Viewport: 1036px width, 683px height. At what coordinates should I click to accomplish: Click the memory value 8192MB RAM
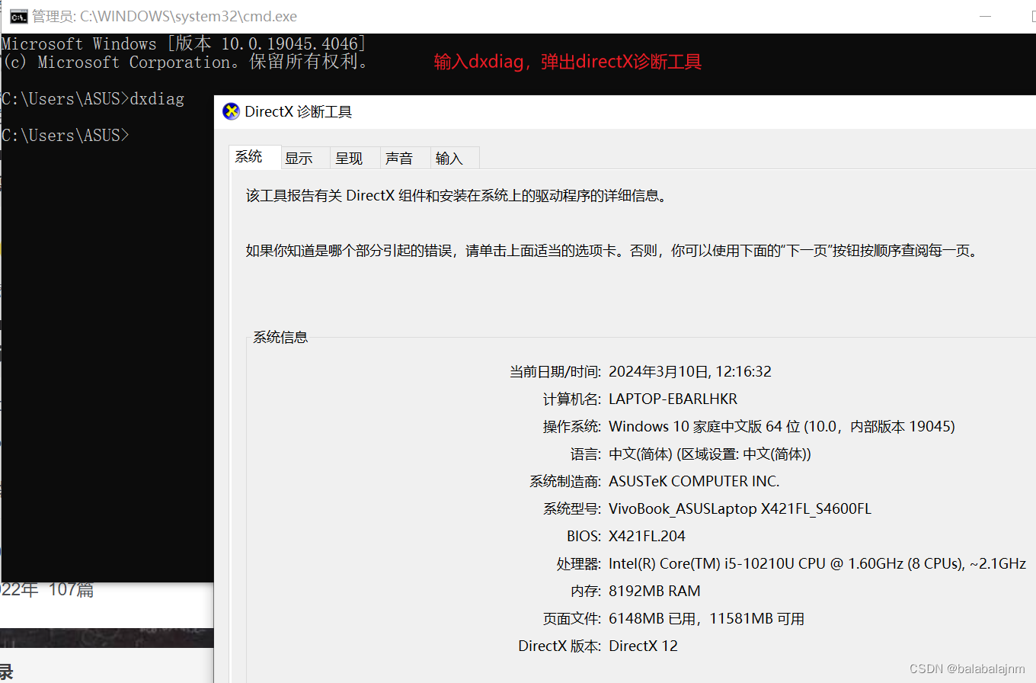coord(654,591)
